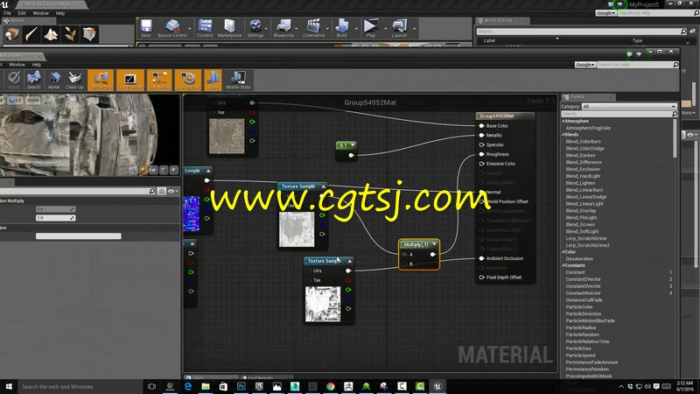Select Blend_Overlay in palette list
The width and height of the screenshot is (700, 394).
[x=581, y=210]
